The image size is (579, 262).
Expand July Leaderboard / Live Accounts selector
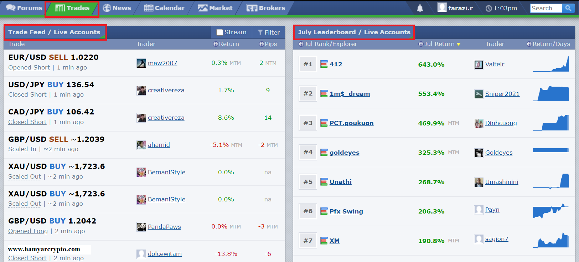click(x=354, y=32)
